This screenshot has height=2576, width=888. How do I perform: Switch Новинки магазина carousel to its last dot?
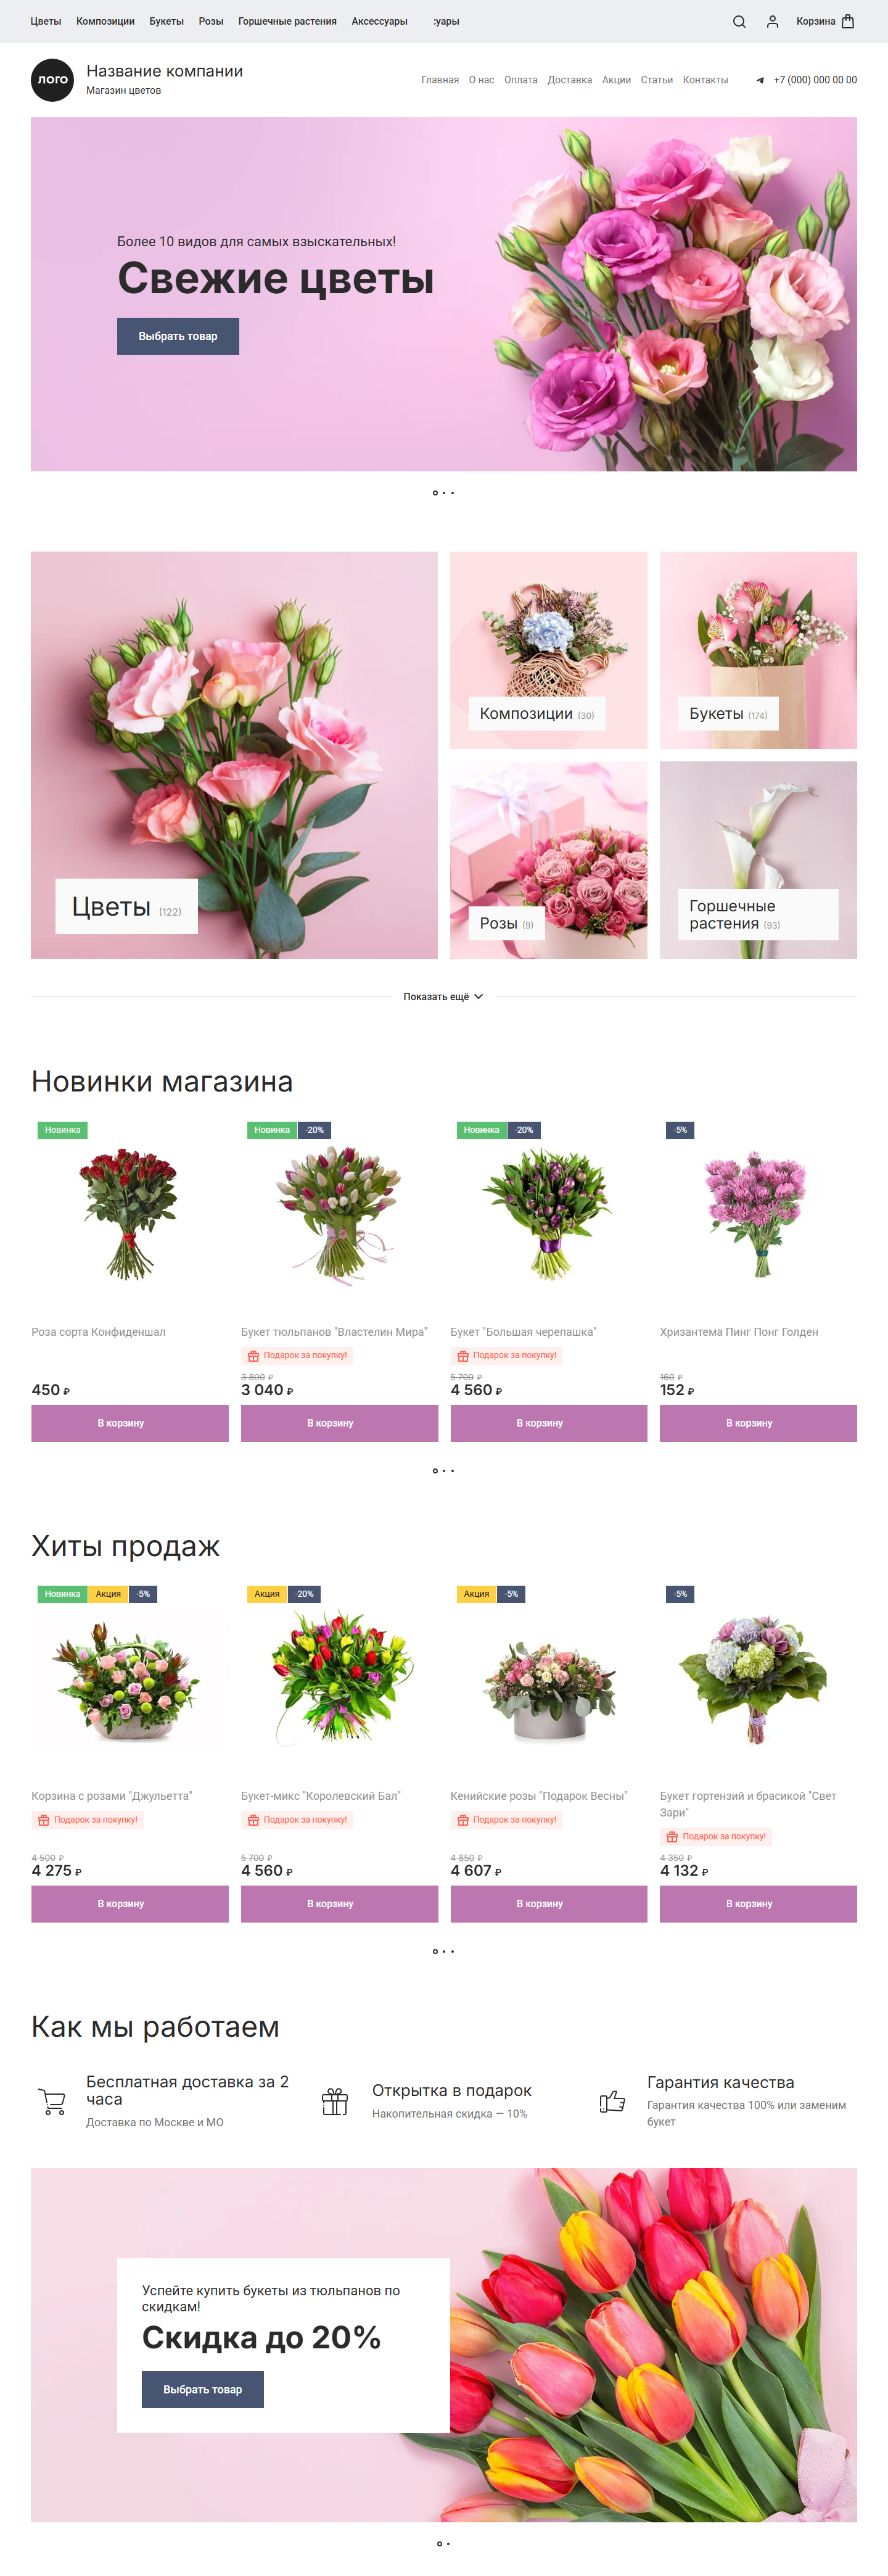pyautogui.click(x=453, y=1470)
